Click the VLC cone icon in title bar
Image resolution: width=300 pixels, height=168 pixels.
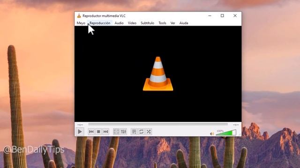click(79, 16)
